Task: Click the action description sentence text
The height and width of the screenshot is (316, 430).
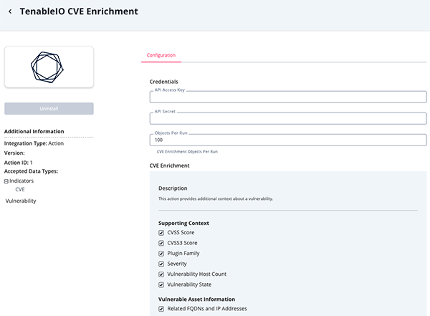Action: 216,198
